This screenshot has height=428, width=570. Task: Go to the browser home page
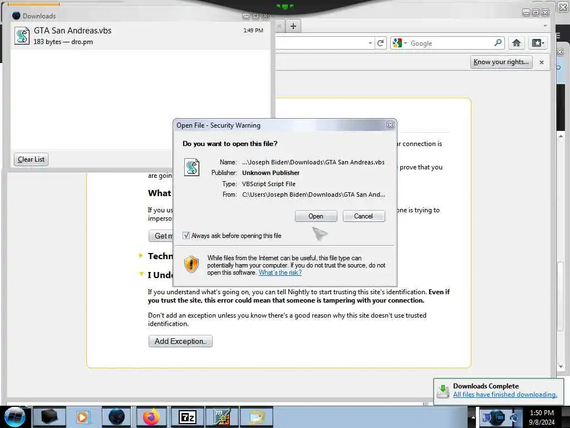tap(516, 43)
